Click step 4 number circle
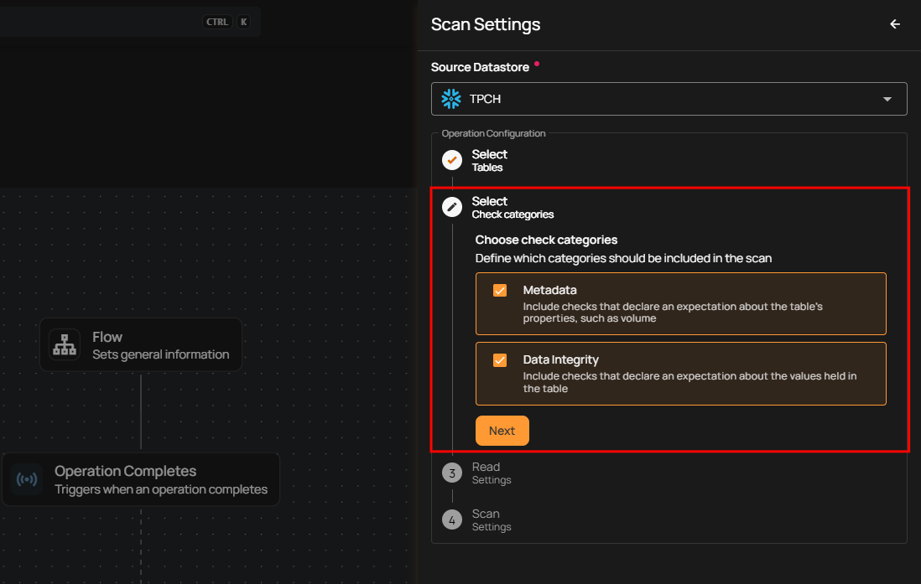921x584 pixels. click(452, 520)
